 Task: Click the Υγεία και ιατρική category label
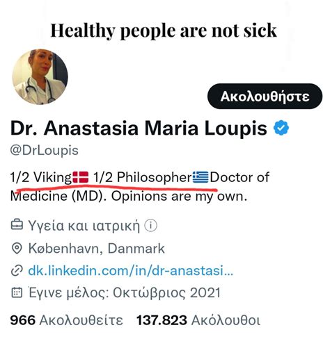84,226
